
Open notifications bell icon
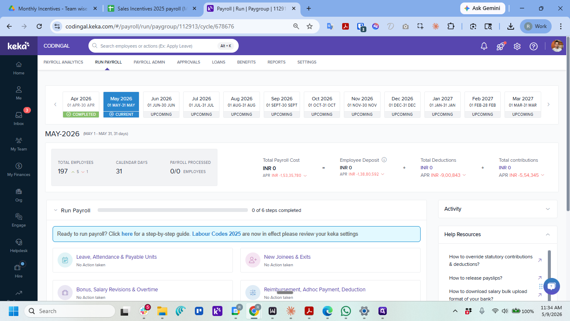(x=484, y=46)
